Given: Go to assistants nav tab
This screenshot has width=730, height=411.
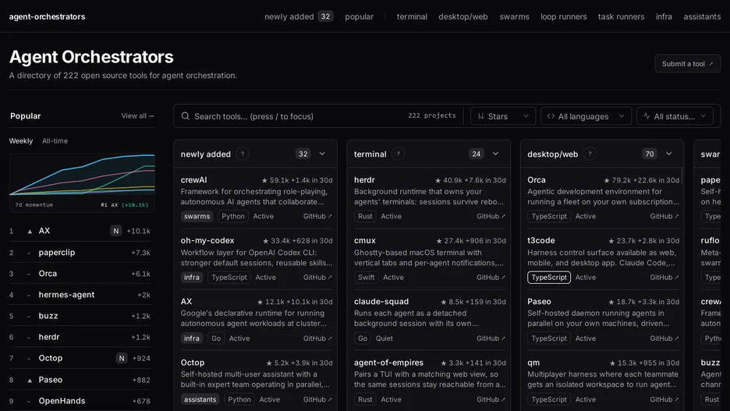Looking at the screenshot, I should tap(702, 16).
